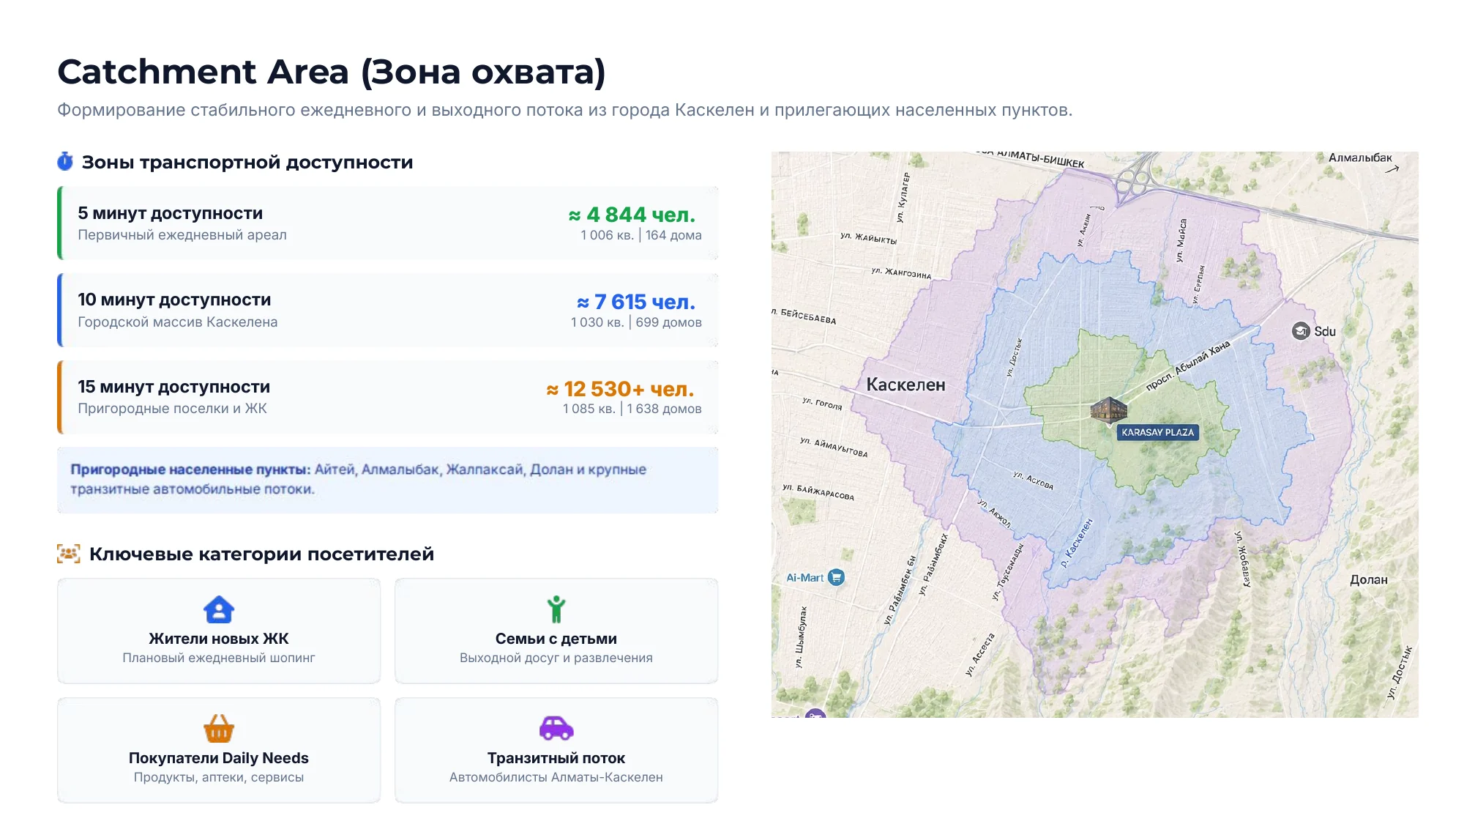Click the ул. Шымбулак street label
The width and height of the screenshot is (1464, 824).
click(x=802, y=636)
